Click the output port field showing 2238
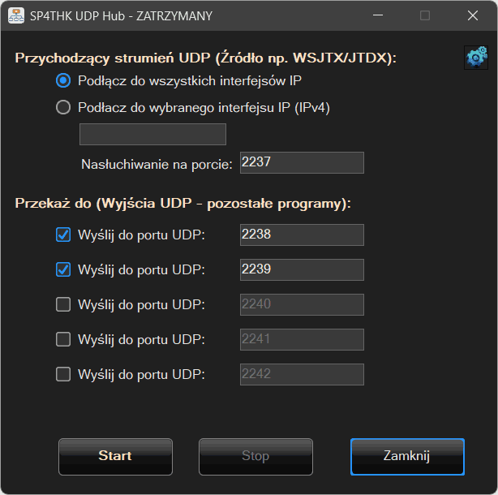The width and height of the screenshot is (498, 495). tap(302, 235)
